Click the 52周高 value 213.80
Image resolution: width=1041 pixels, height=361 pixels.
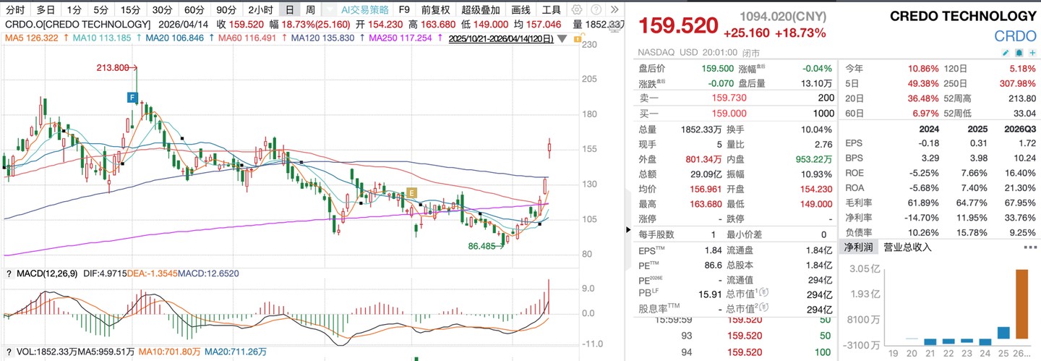[x=1021, y=98]
